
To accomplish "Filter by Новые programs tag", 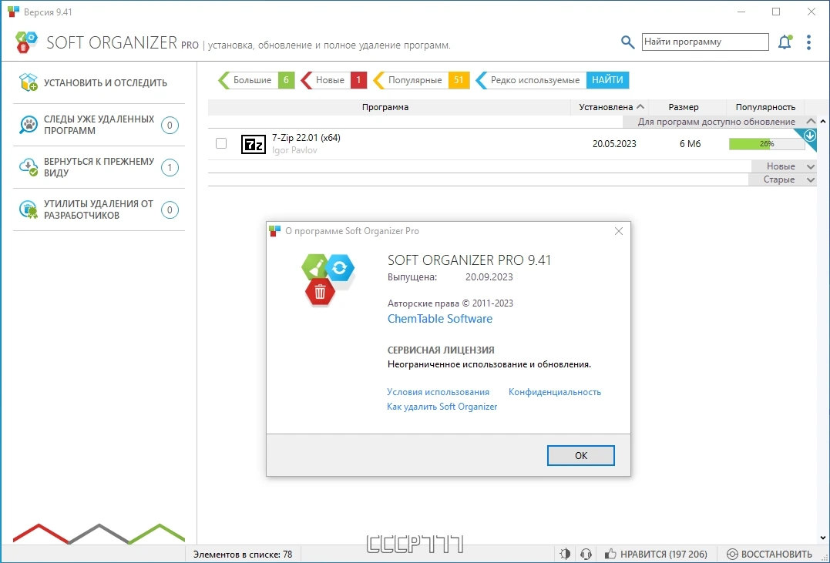I will point(334,80).
